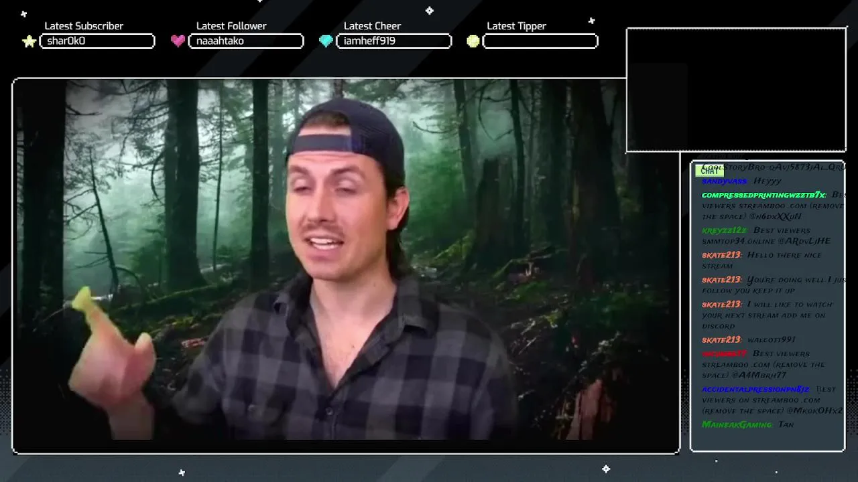Click the 'Heyyy' chat message
This screenshot has width=858, height=482.
768,181
